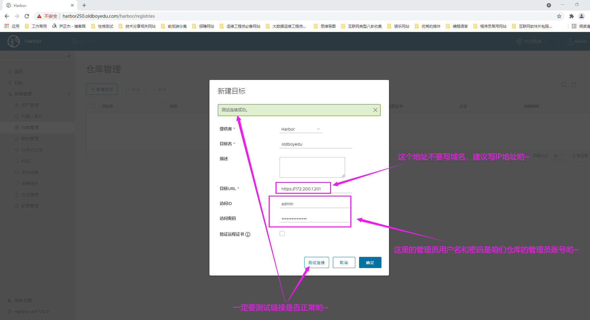590x320 pixels.
Task: Focus the 描述 description text area
Action: (x=312, y=167)
